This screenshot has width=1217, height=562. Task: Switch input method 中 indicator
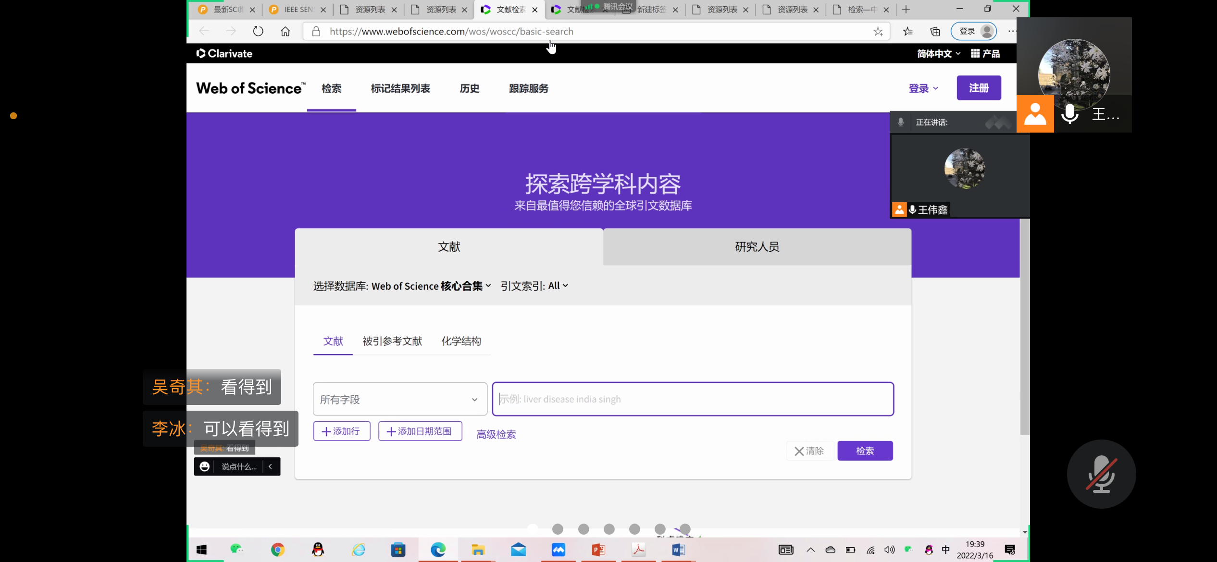click(x=945, y=550)
